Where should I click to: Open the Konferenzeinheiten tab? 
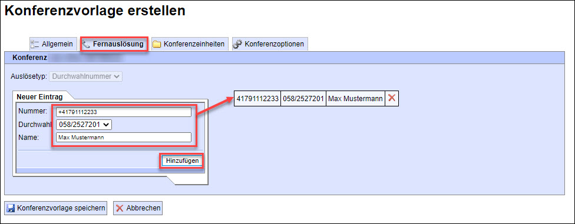click(189, 44)
